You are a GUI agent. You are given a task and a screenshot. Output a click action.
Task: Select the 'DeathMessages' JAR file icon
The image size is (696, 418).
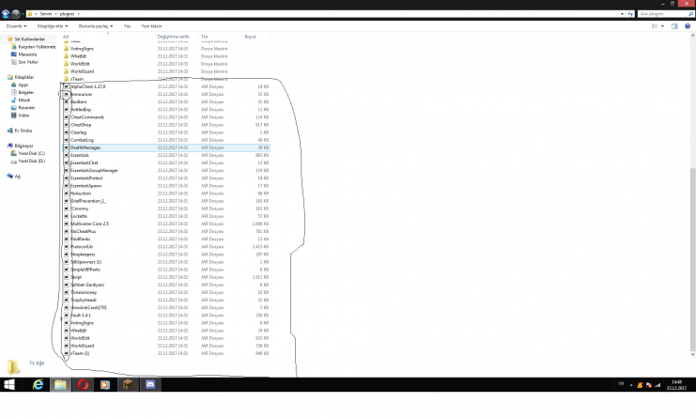click(66, 147)
